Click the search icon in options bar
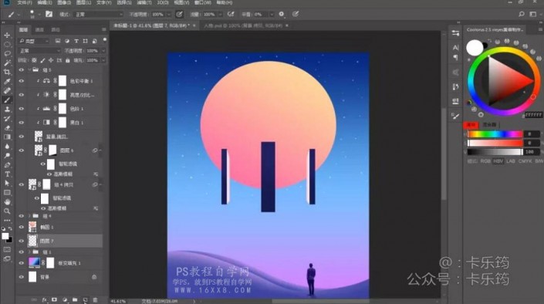 pyautogui.click(x=522, y=14)
